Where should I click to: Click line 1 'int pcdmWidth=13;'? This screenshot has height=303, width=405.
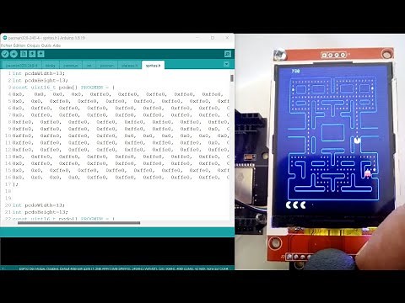click(x=39, y=73)
